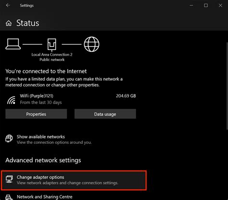Click the Show available networks globe icon
The height and width of the screenshot is (200, 228).
pyautogui.click(x=9, y=138)
